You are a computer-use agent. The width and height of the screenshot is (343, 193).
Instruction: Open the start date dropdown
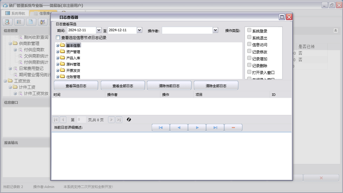click(x=99, y=30)
